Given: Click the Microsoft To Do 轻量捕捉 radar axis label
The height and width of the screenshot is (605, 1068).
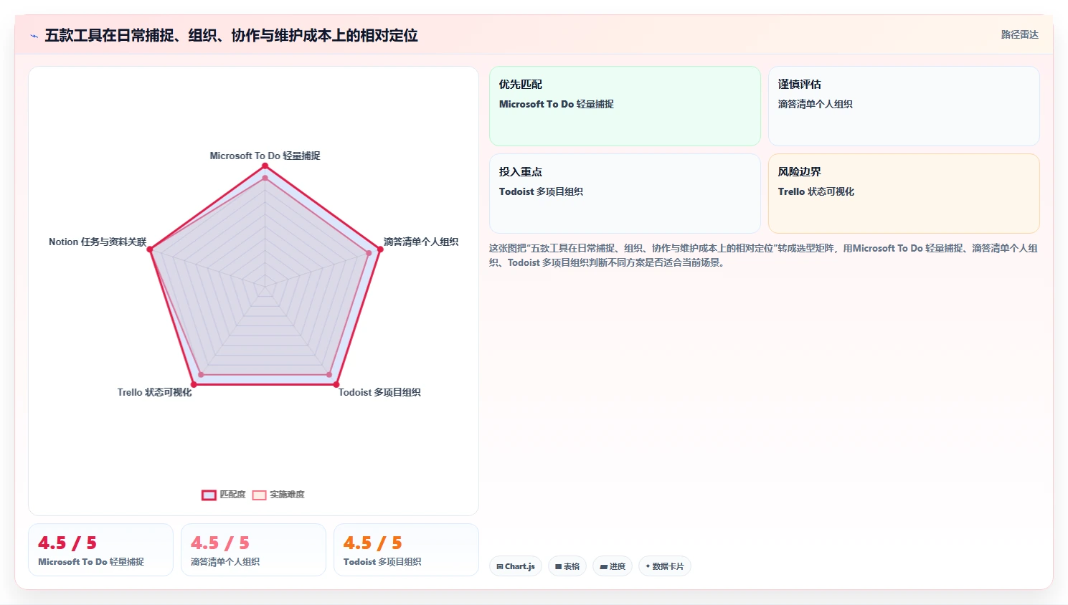Looking at the screenshot, I should 265,156.
